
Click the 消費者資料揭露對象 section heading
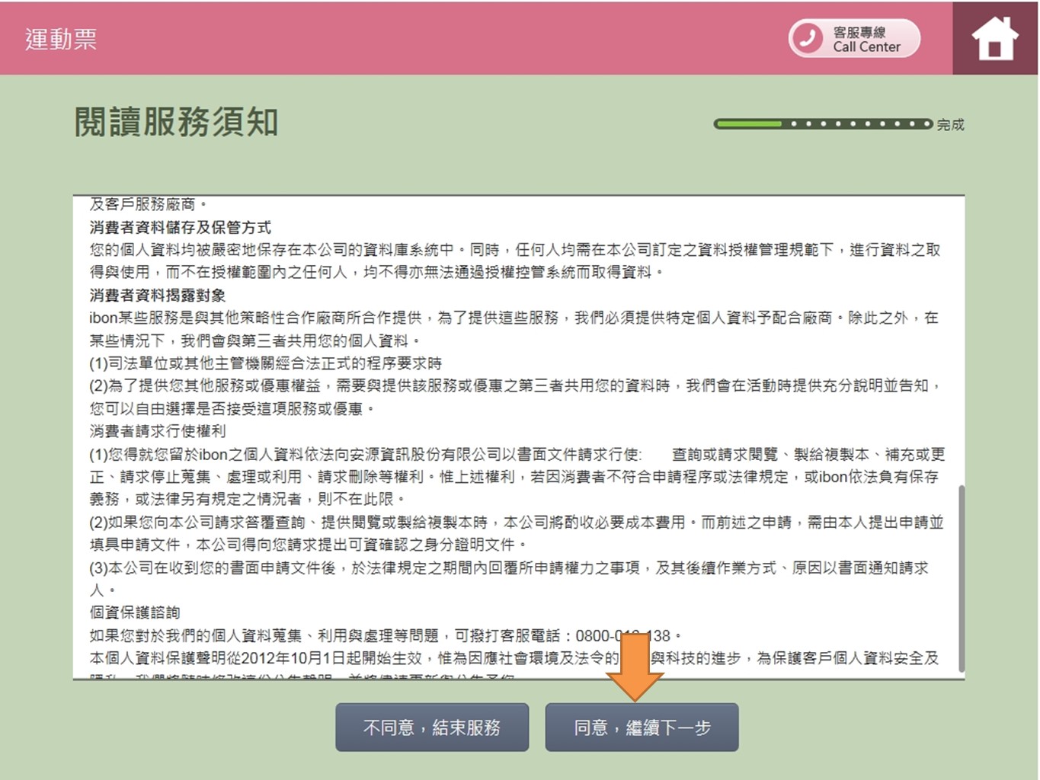[157, 296]
